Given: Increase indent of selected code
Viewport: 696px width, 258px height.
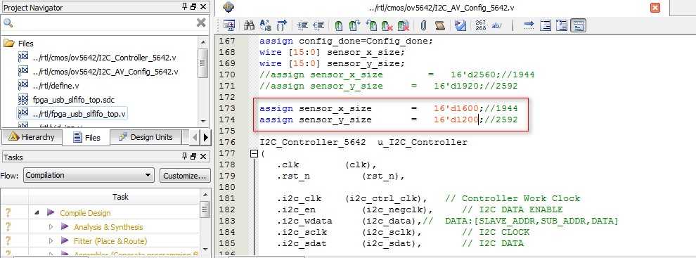Looking at the screenshot, I should tap(302, 25).
